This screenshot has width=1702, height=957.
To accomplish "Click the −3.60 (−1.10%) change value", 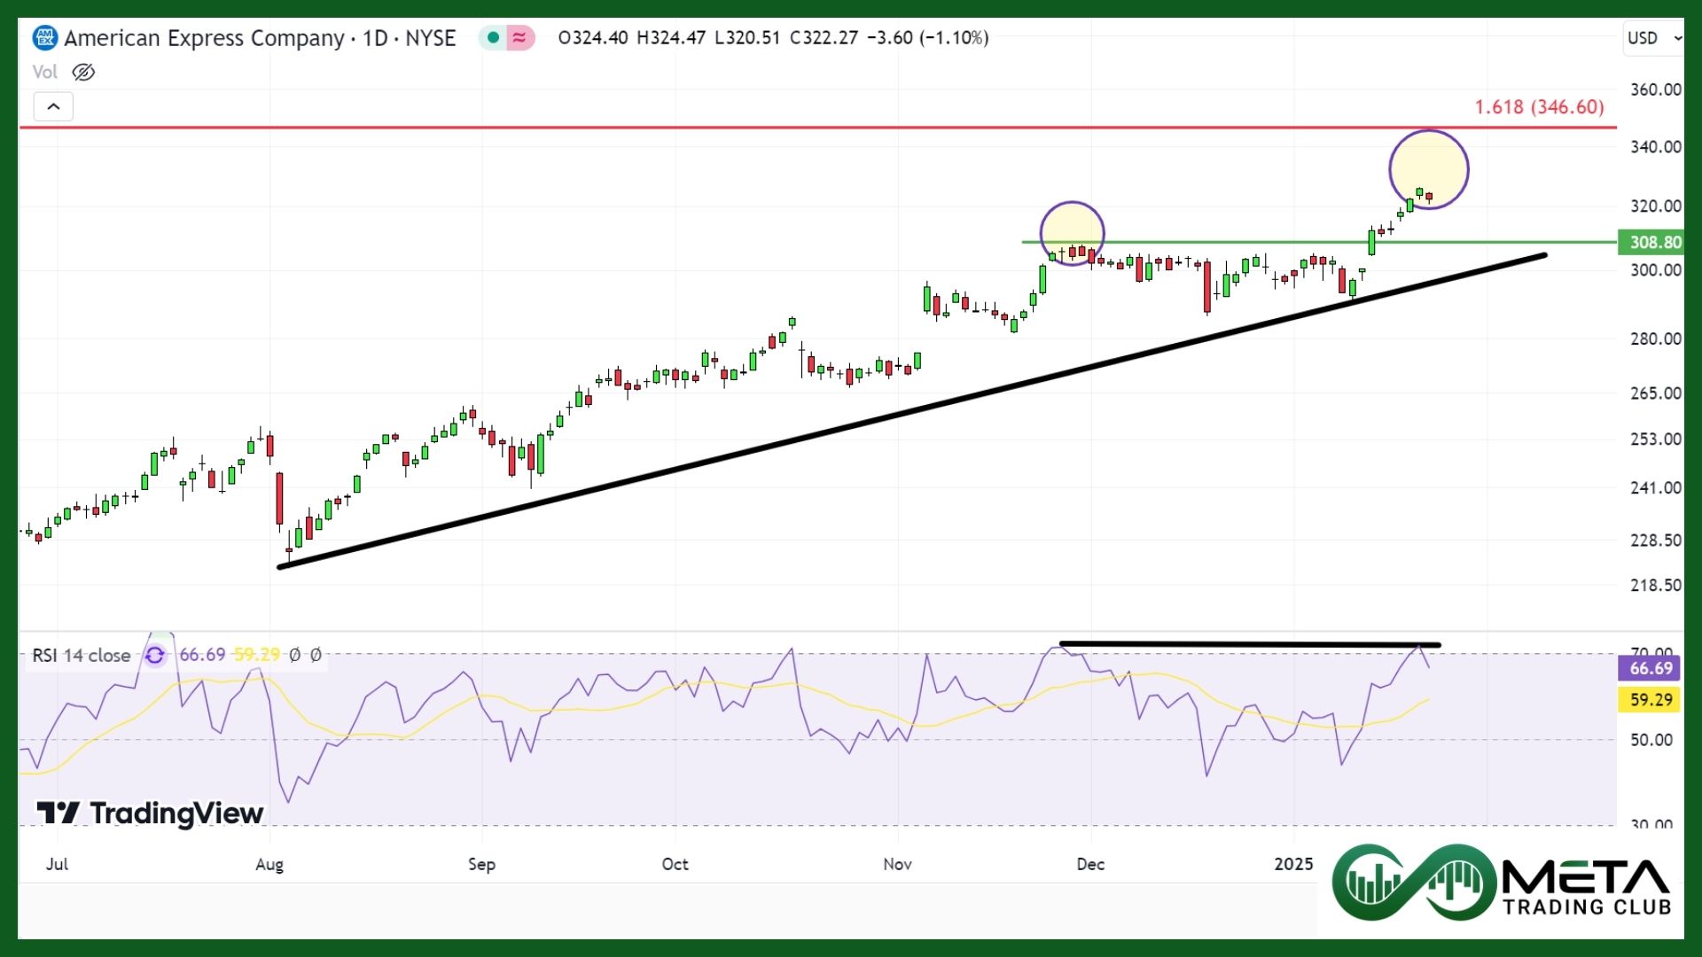I will pyautogui.click(x=927, y=38).
